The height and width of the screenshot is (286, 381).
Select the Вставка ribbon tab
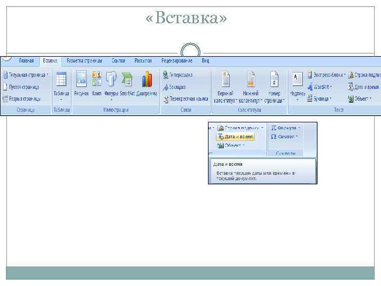(x=50, y=61)
